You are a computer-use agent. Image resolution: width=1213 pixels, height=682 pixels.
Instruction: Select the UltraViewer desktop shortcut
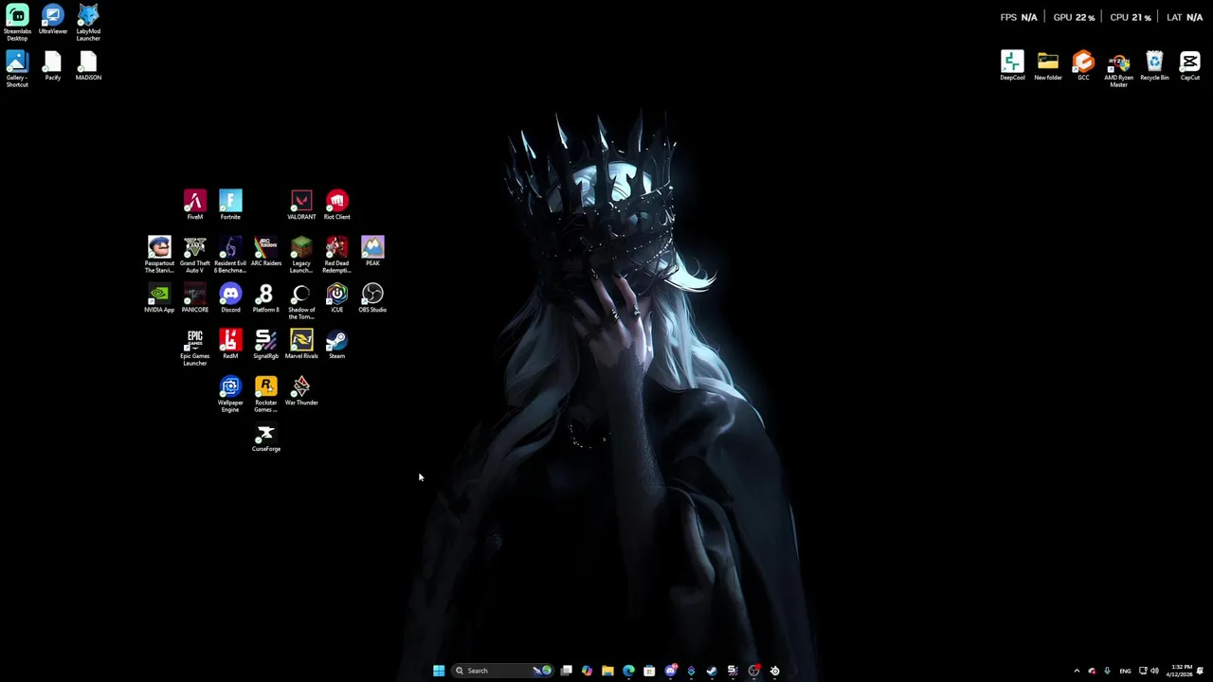pyautogui.click(x=53, y=20)
